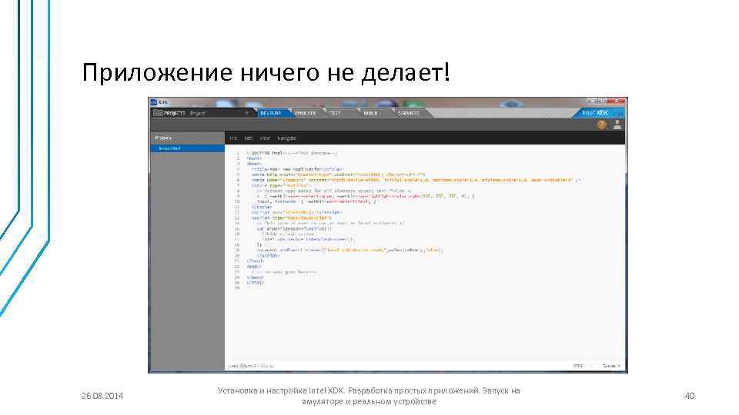Screen dimensions: 739x415
Task: Click line 1 DOCTYPE html code
Action: click(293, 153)
